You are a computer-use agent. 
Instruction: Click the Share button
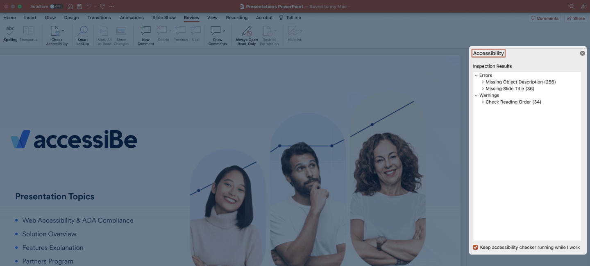point(575,18)
